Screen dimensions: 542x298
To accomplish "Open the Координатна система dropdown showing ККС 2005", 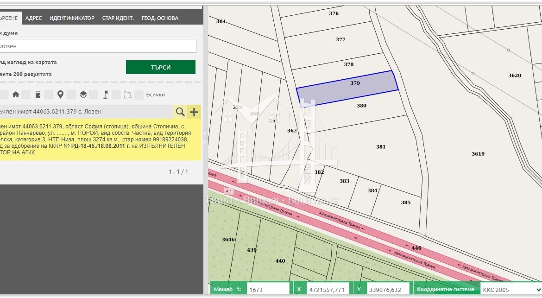I will (510, 290).
